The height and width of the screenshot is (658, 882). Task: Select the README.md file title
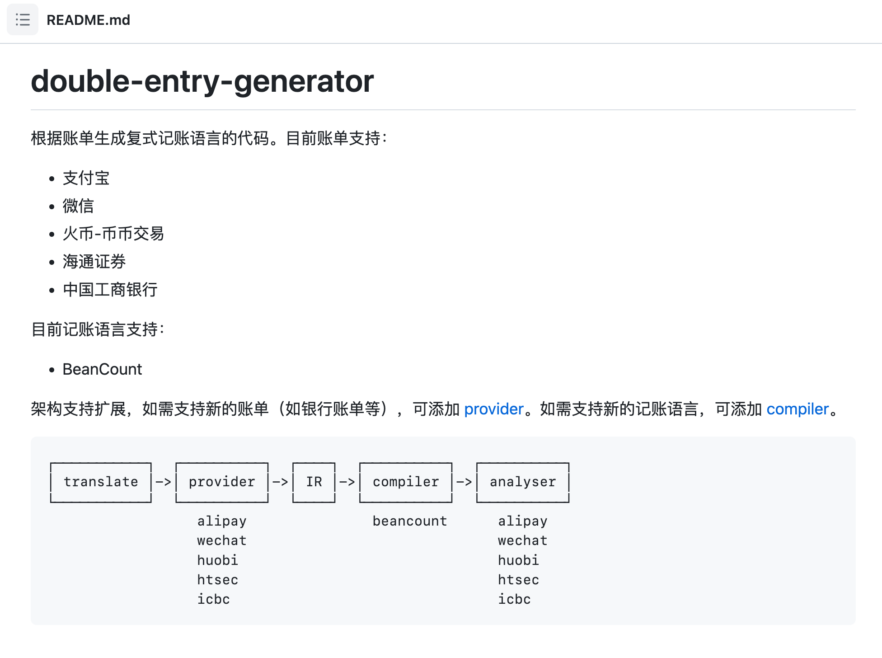click(89, 20)
